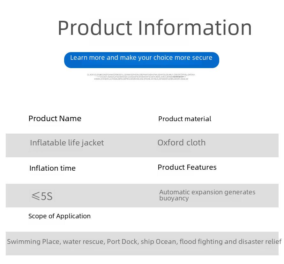Viewport: 284px width, 264px height.
Task: Click the 'Product Features' label
Action: [x=187, y=167]
